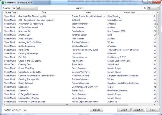The height and width of the screenshot is (115, 162).
Task: Click artist "Joe Hisaishi" cell
Action: (x=77, y=61)
